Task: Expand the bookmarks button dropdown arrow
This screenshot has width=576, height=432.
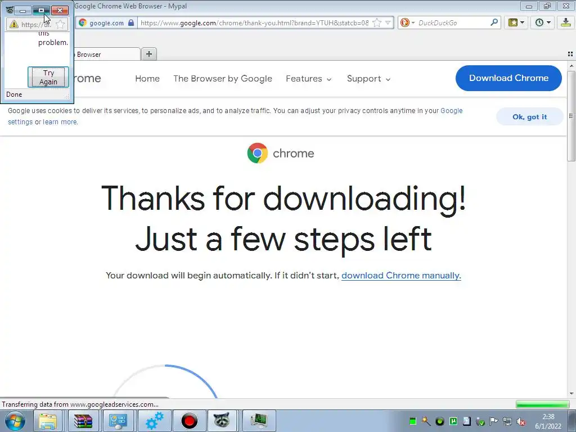Action: click(522, 22)
